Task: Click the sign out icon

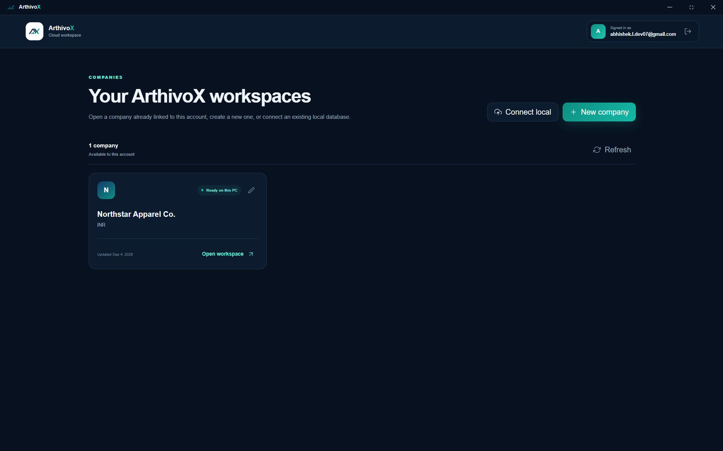Action: click(688, 31)
